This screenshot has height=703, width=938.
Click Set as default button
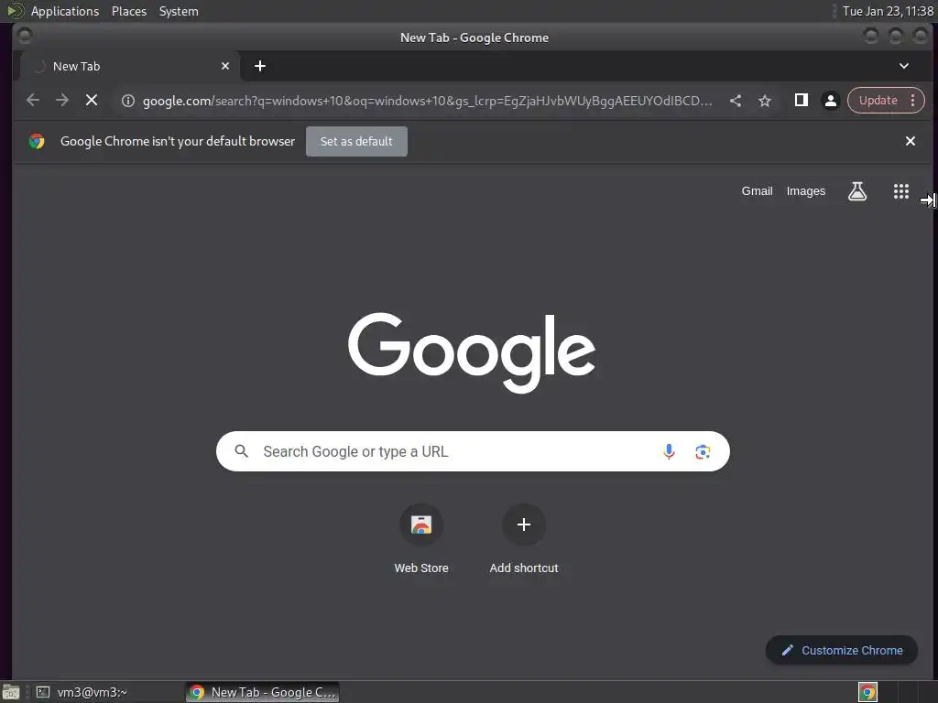[x=356, y=141]
